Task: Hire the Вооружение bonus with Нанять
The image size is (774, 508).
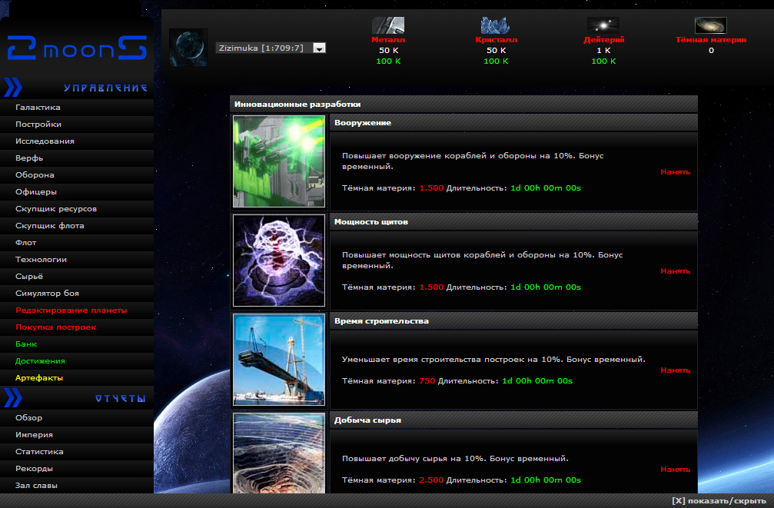Action: tap(675, 172)
